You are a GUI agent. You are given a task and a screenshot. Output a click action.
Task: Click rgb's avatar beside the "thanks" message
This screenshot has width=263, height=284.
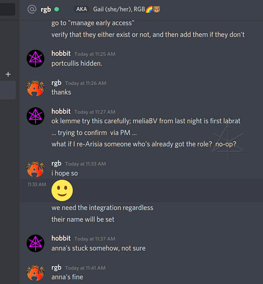pos(36,87)
